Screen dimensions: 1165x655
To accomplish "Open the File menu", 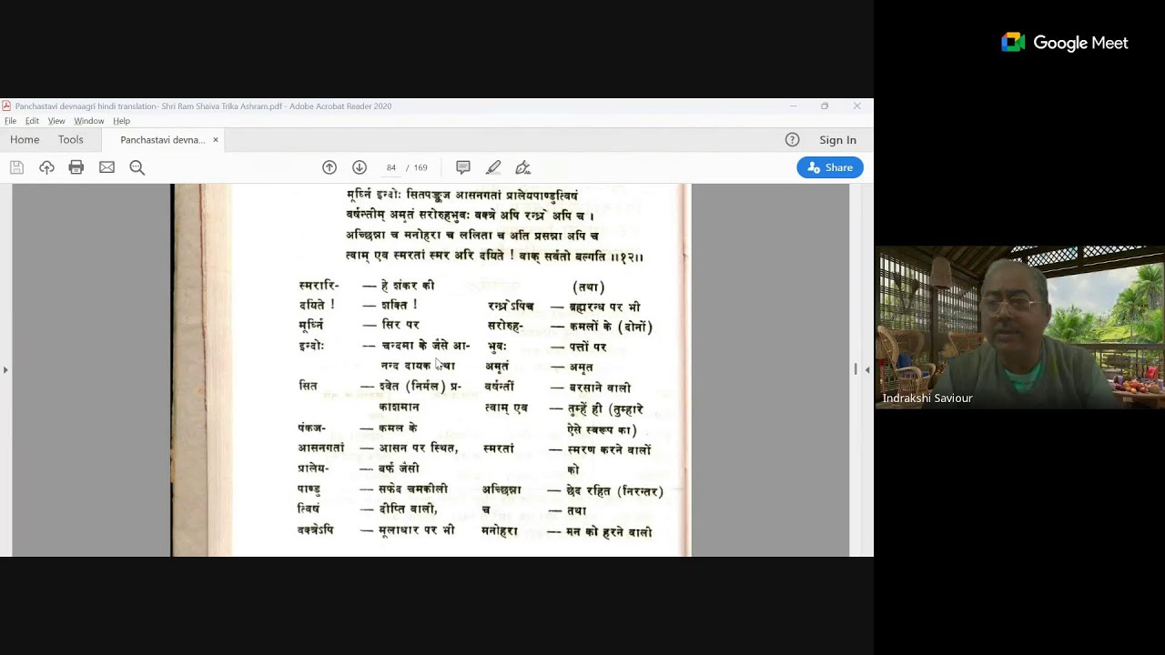I will pyautogui.click(x=10, y=121).
